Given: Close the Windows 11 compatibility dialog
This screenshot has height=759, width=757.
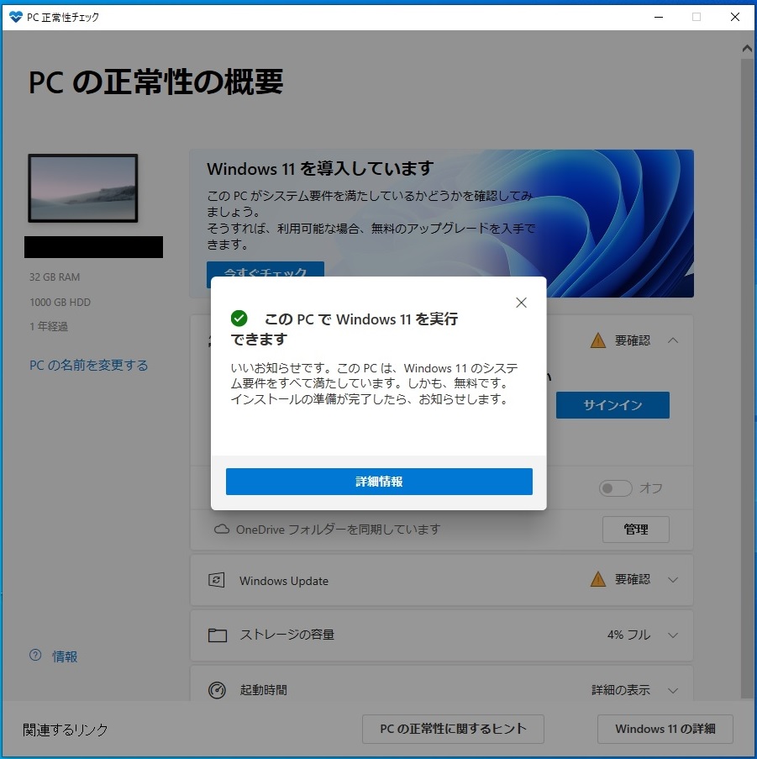Looking at the screenshot, I should pos(521,303).
